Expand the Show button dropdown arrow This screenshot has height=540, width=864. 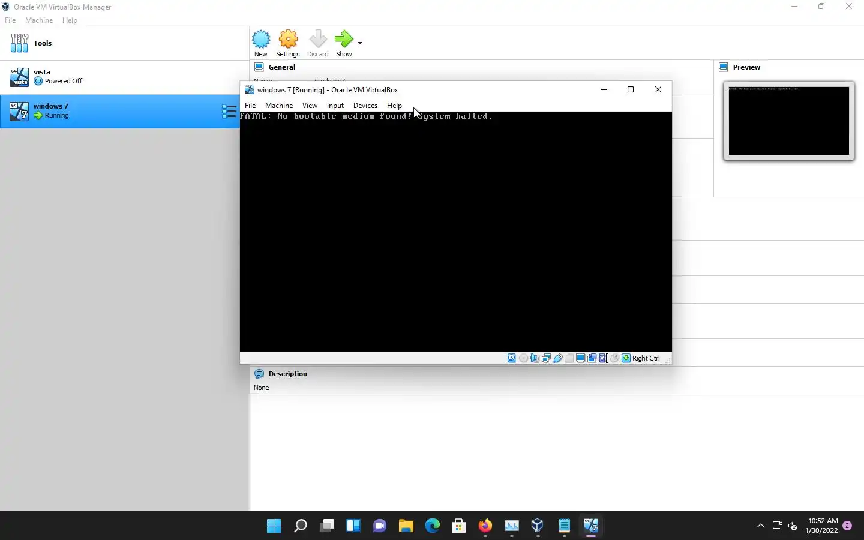pyautogui.click(x=360, y=43)
